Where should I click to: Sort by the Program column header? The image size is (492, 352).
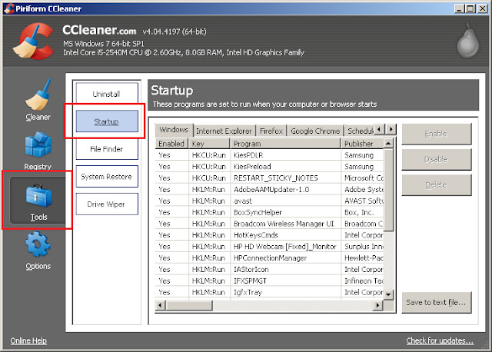tap(285, 144)
